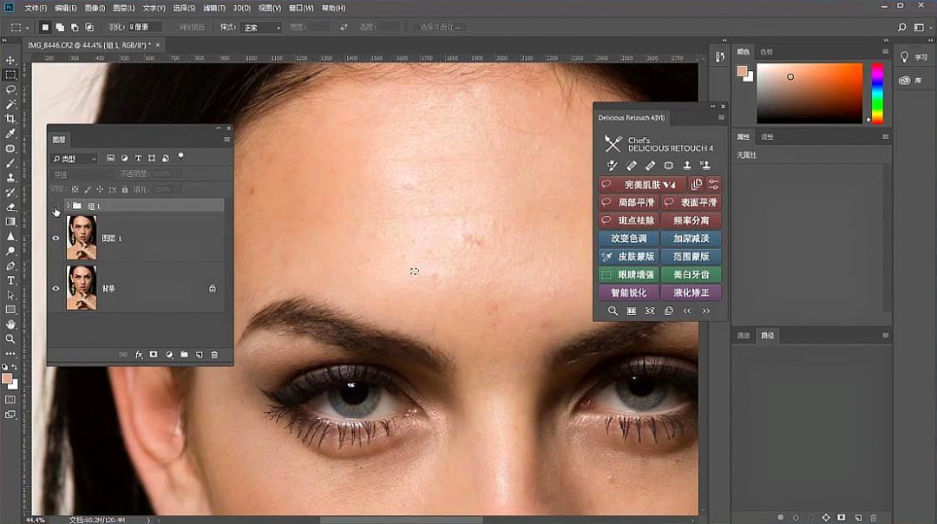This screenshot has height=524, width=937.
Task: Click the 加深减淡 button
Action: point(691,239)
